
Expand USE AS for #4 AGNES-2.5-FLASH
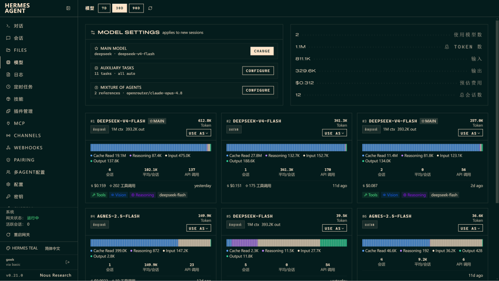199,228
